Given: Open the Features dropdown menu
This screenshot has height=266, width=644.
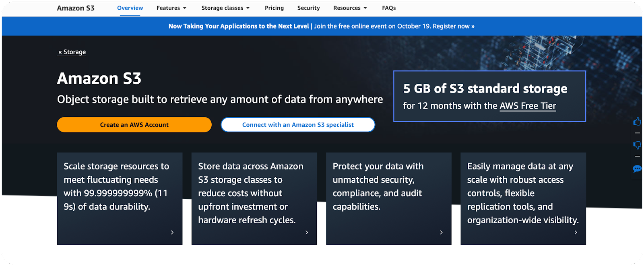Looking at the screenshot, I should [171, 8].
